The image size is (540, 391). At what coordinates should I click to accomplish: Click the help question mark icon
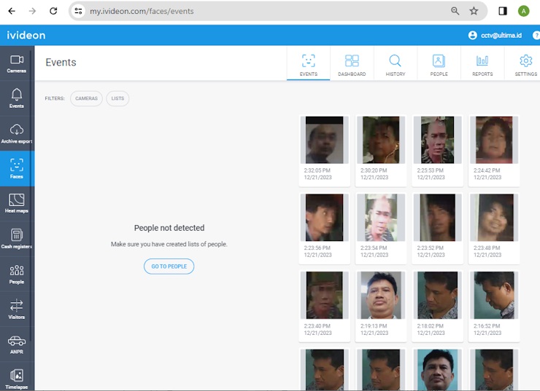click(x=536, y=36)
